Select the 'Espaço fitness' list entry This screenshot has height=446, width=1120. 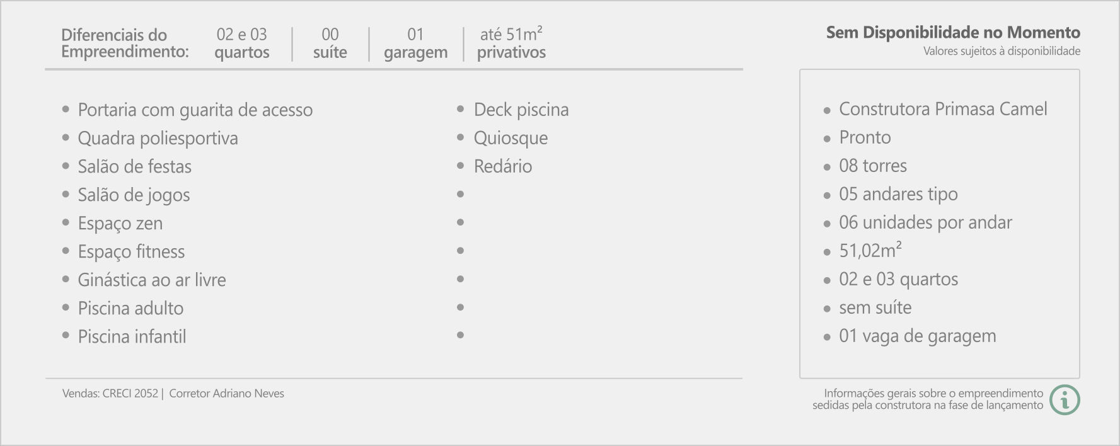[x=131, y=251]
